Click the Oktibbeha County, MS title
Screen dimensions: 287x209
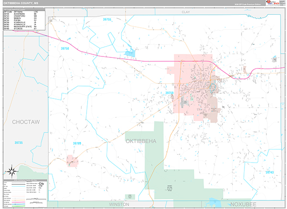(24, 3)
